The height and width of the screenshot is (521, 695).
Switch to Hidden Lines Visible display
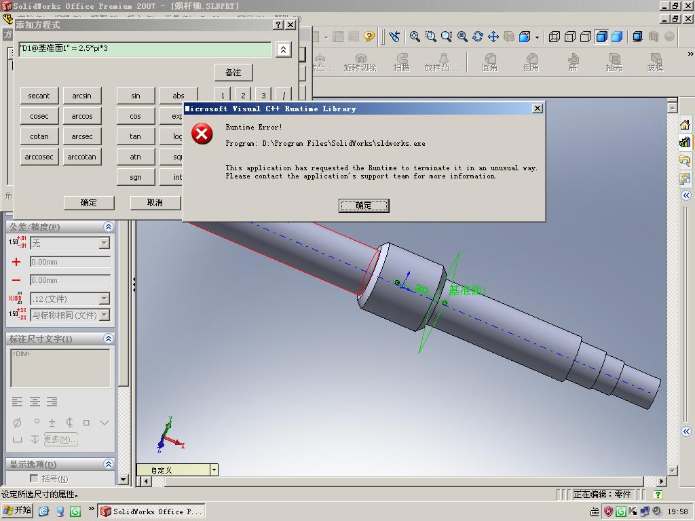[x=570, y=37]
